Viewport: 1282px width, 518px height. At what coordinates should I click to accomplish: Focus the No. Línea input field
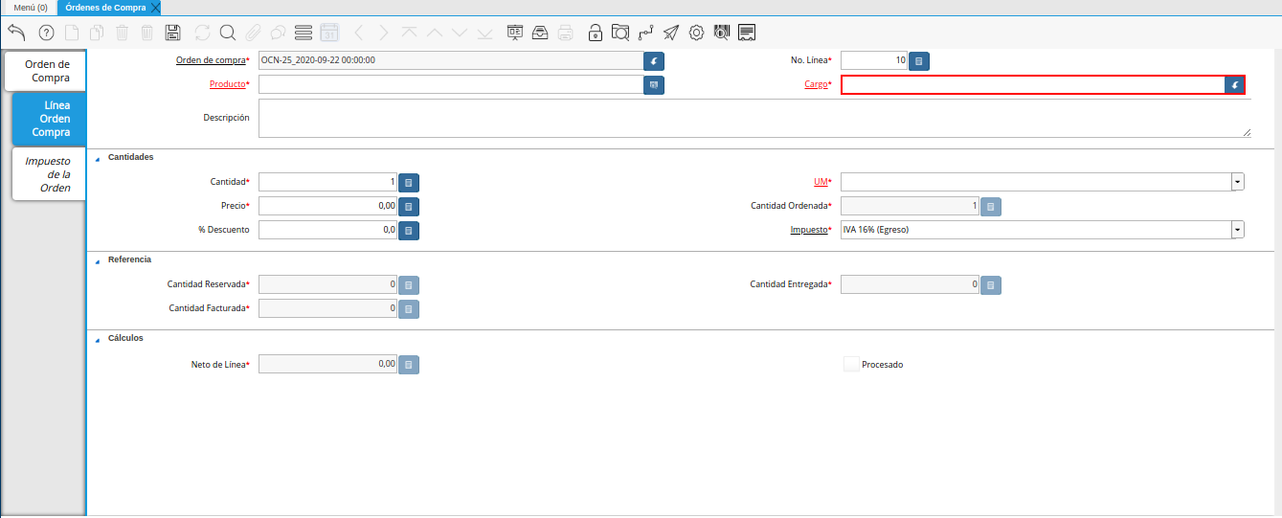874,61
